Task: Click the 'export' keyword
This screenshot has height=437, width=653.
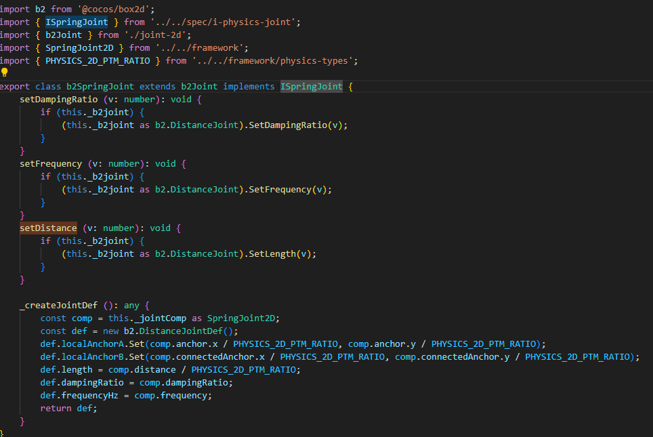Action: coord(15,87)
